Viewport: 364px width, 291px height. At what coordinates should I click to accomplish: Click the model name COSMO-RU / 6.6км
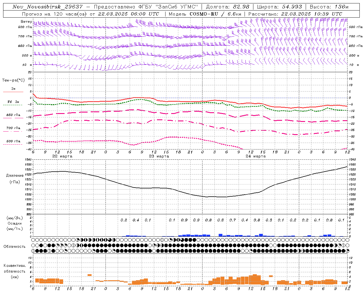pos(215,14)
